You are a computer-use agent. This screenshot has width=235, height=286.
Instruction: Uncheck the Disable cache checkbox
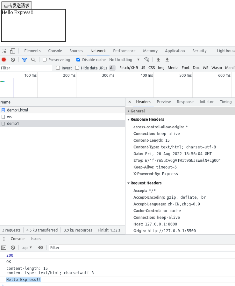coord(78,60)
